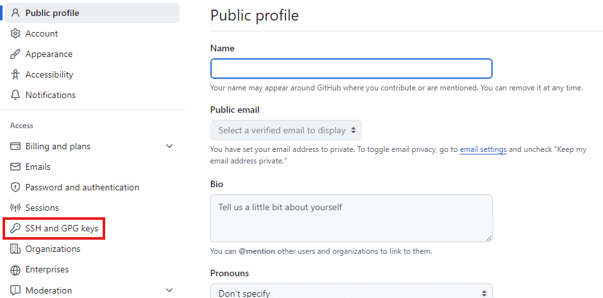The width and height of the screenshot is (603, 298).
Task: Click the Appearance paintbrush icon
Action: point(15,54)
